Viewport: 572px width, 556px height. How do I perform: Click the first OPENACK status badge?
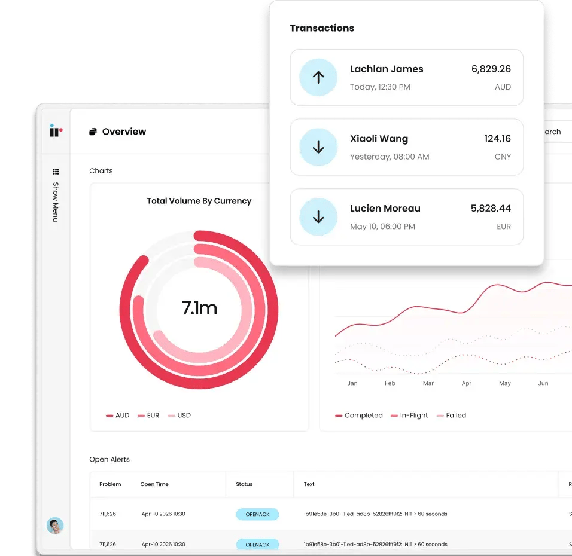257,514
